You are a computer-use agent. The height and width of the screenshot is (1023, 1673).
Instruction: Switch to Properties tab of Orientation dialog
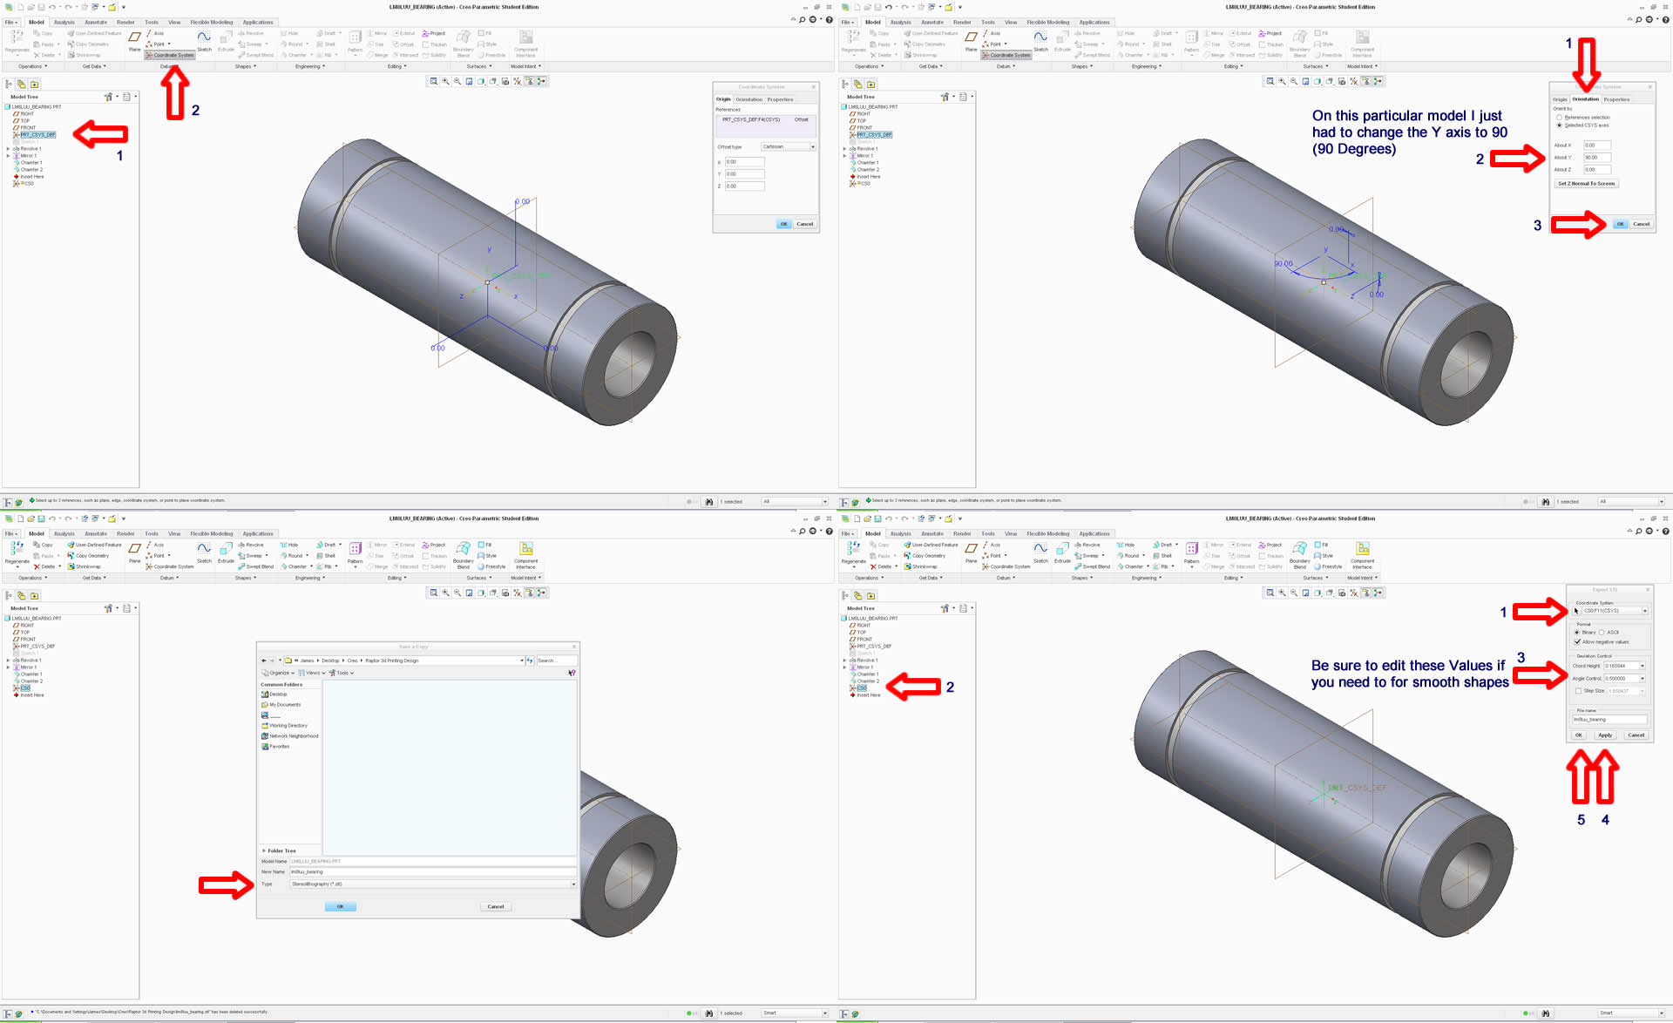pyautogui.click(x=1616, y=99)
